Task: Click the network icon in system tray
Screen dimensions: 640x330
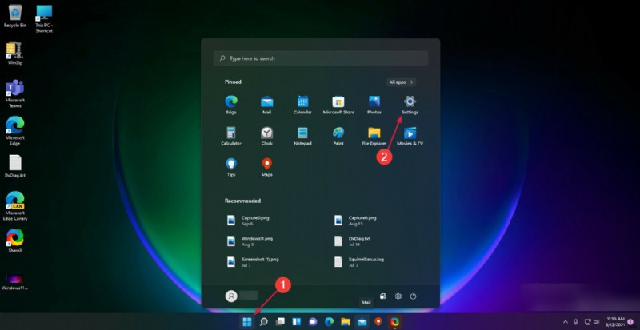Action: (x=587, y=322)
